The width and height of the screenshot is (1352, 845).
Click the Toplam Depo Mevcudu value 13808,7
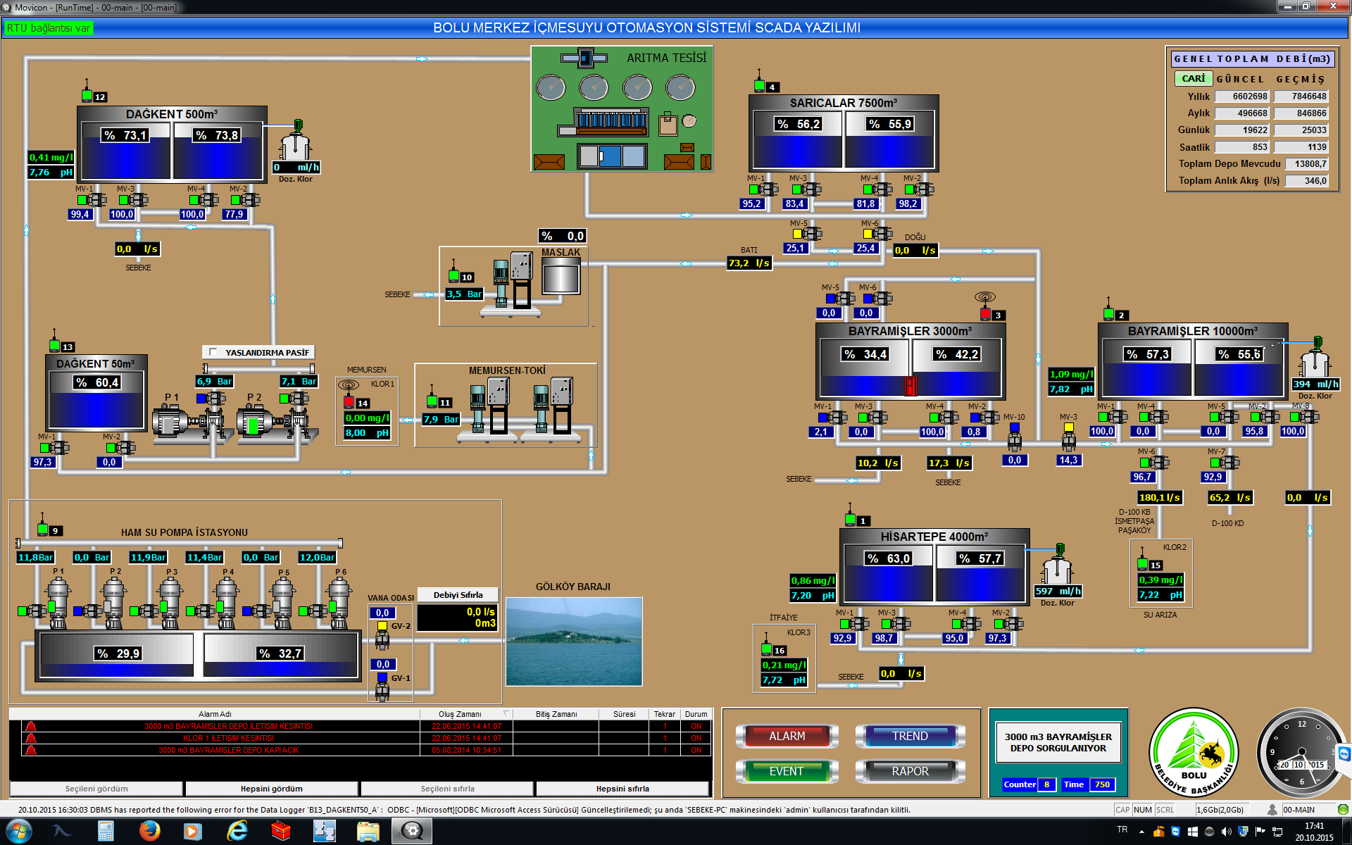tap(1308, 163)
